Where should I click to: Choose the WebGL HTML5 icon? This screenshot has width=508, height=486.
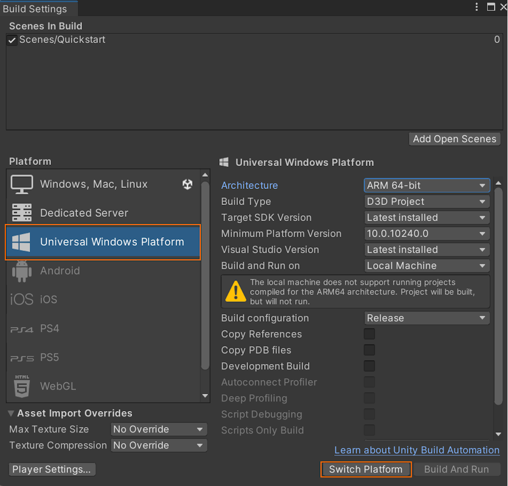click(x=22, y=386)
